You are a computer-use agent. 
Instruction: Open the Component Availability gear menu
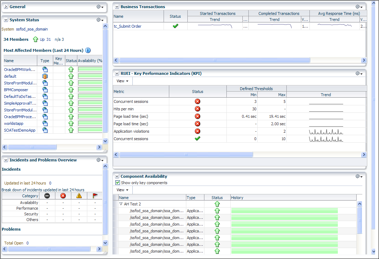pyautogui.click(x=359, y=176)
